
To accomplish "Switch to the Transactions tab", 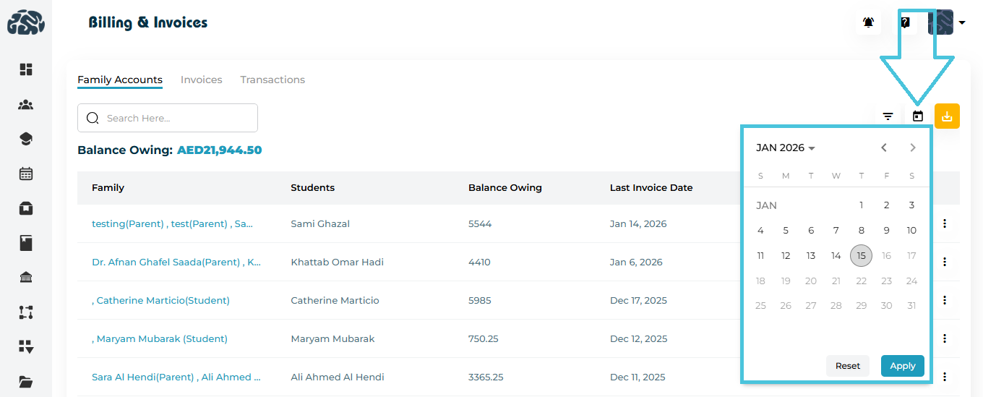I will 272,80.
